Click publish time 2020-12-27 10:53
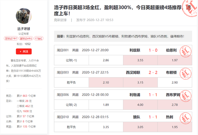The width and height of the screenshot is (198, 135). pyautogui.click(x=100, y=20)
